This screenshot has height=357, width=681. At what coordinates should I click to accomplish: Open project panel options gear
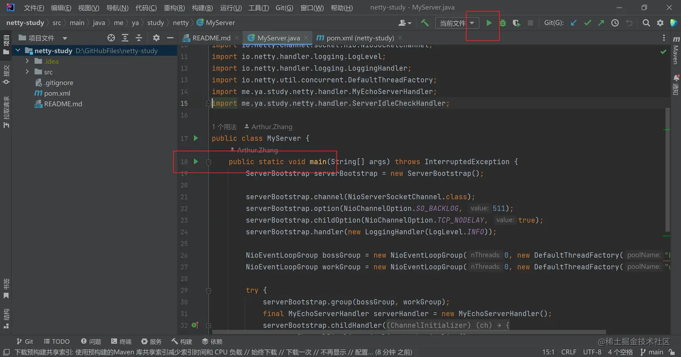pyautogui.click(x=156, y=38)
